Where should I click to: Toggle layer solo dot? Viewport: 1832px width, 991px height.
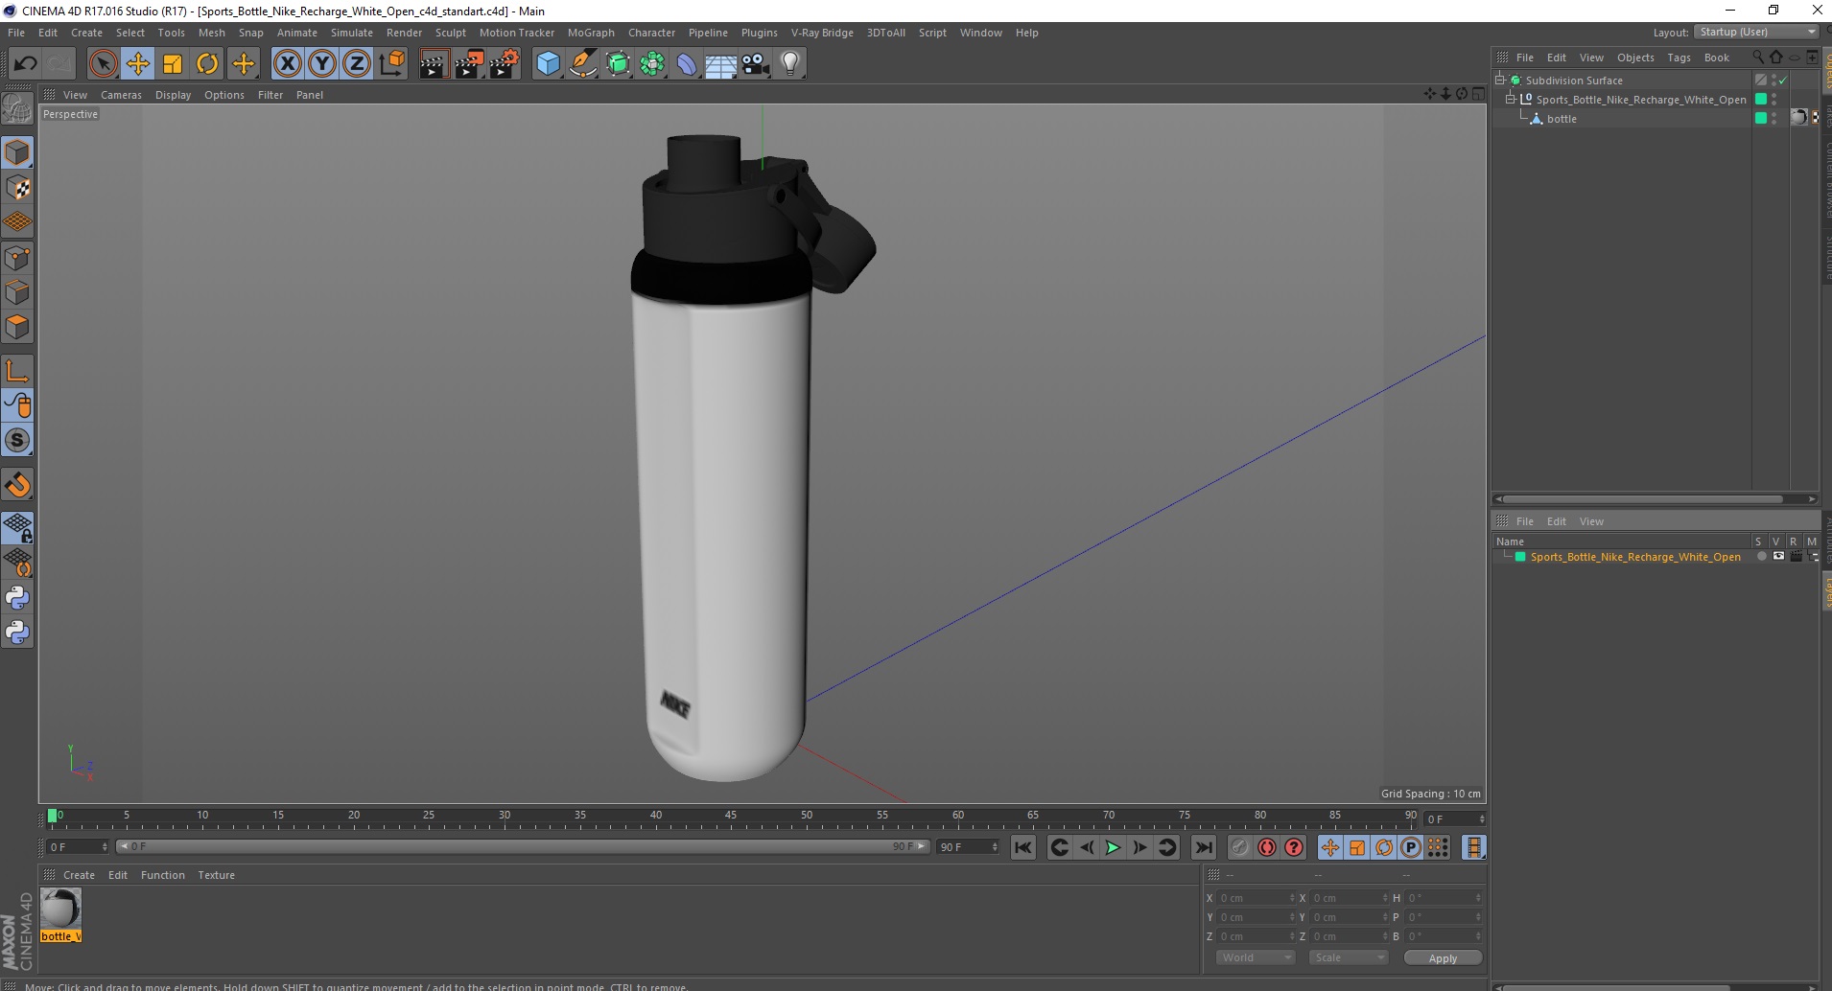coord(1761,557)
